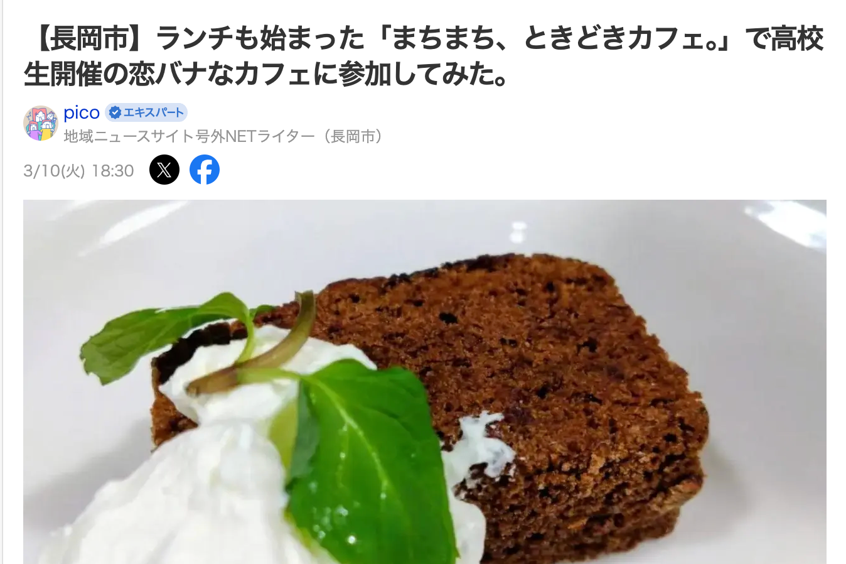Click the blue verified checkmark badge icon
This screenshot has height=564, width=846.
point(115,113)
